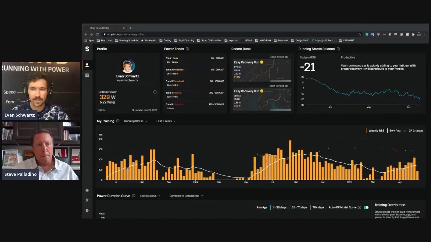
Task: Open the Last 90 Days dropdown
Action: (150, 196)
